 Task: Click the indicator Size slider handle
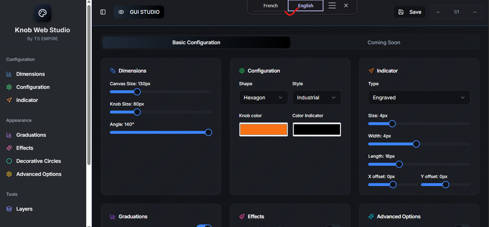392,124
